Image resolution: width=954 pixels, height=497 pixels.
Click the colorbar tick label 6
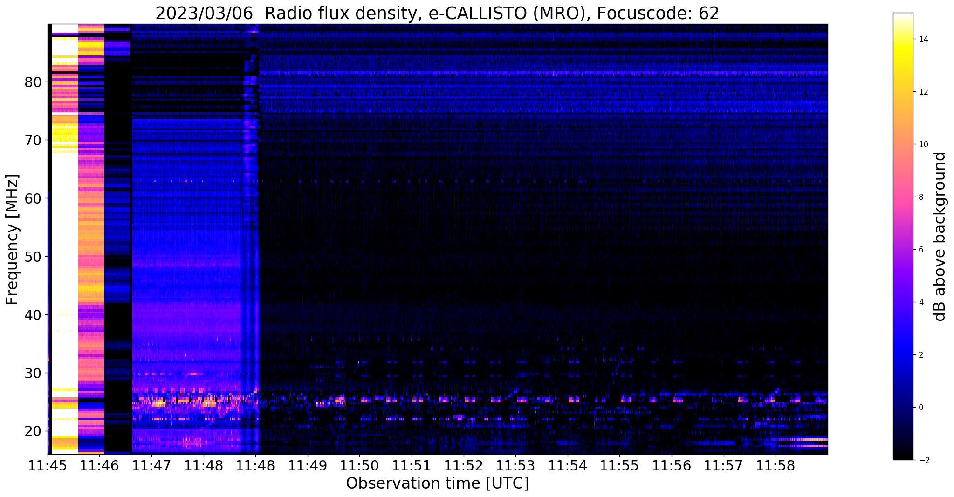point(920,250)
